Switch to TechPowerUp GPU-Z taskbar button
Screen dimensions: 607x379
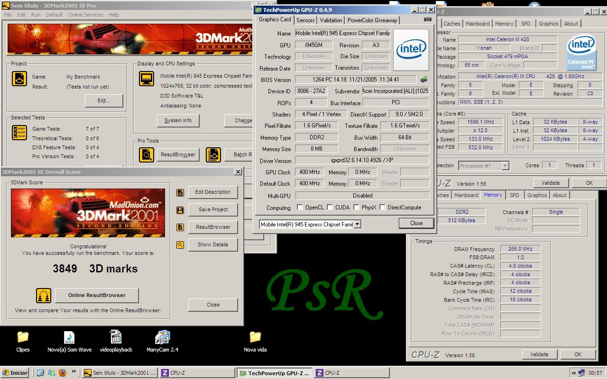point(274,373)
